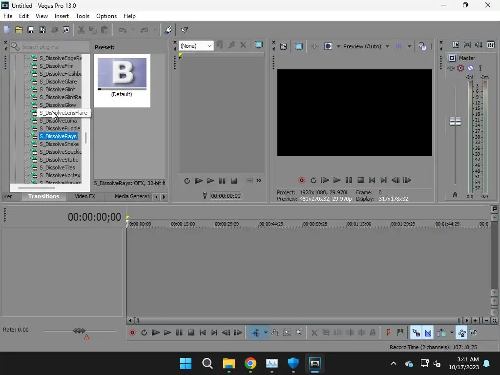This screenshot has height=375, width=500.
Task: Click the Master FX gear icon
Action: (x=460, y=68)
